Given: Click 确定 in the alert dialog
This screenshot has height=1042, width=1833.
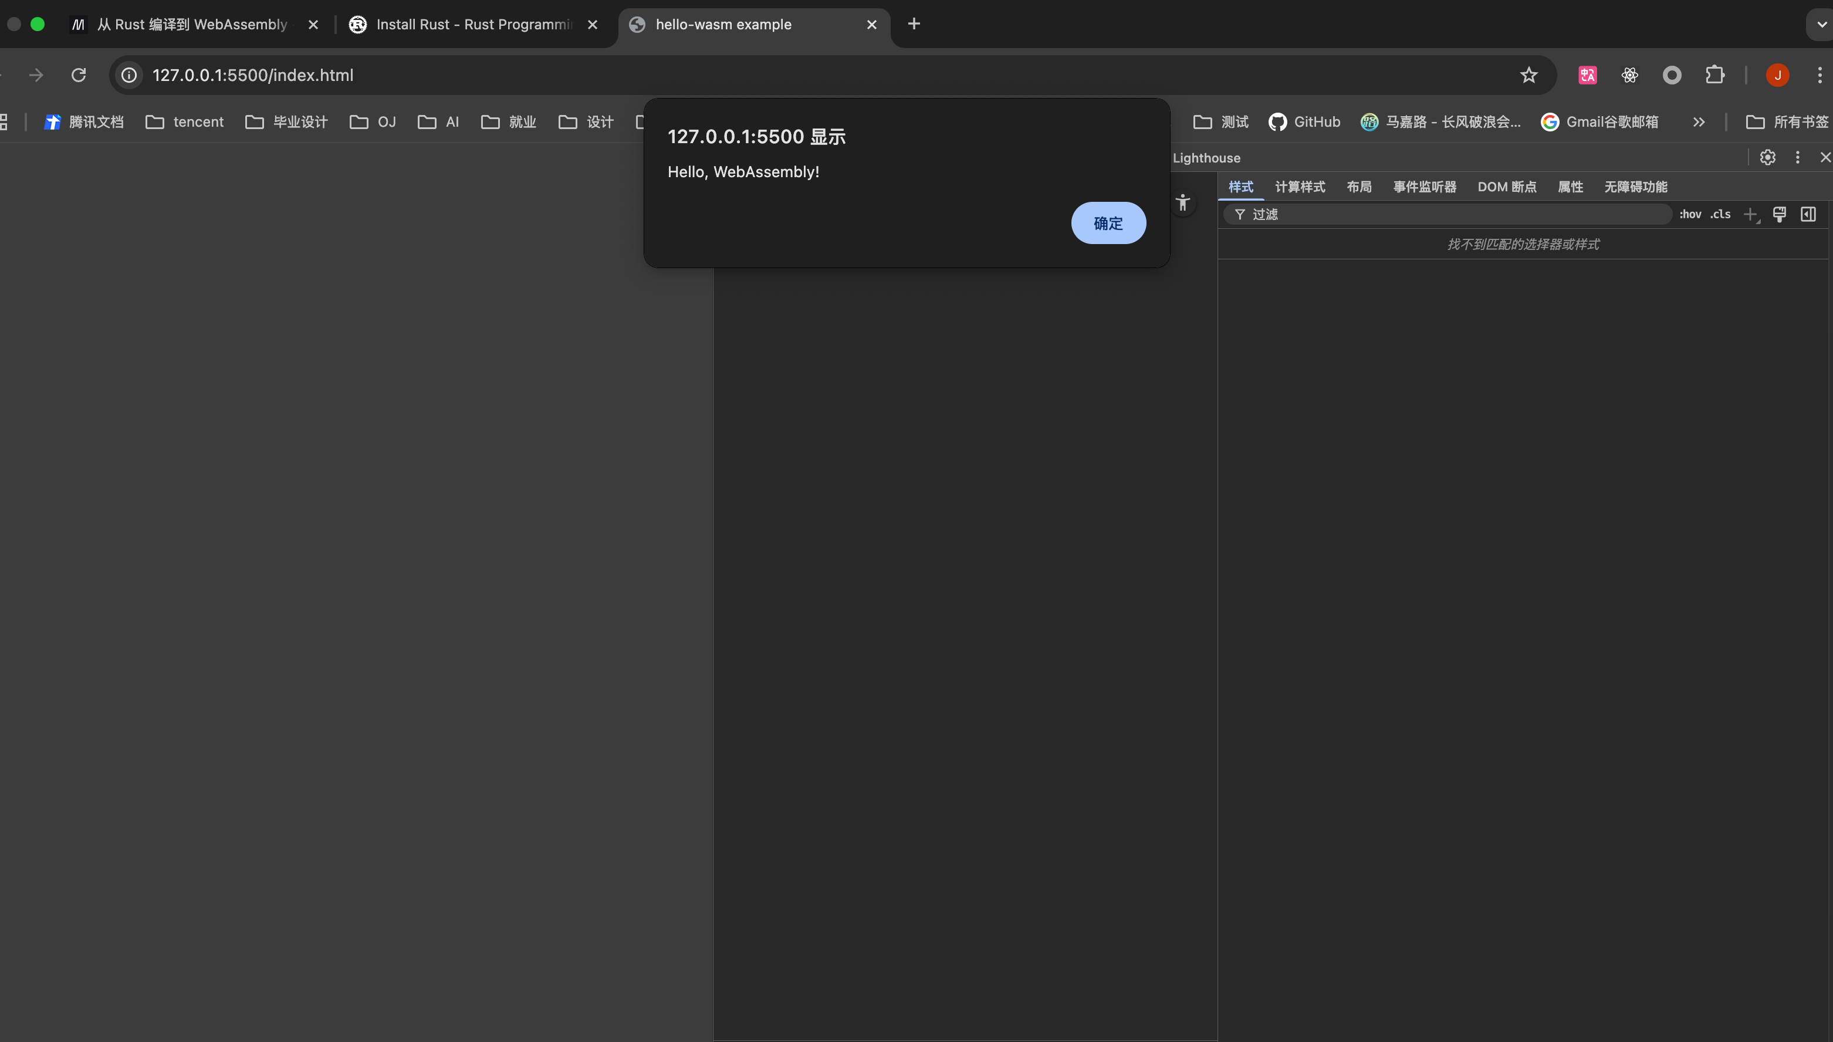Looking at the screenshot, I should [1108, 224].
